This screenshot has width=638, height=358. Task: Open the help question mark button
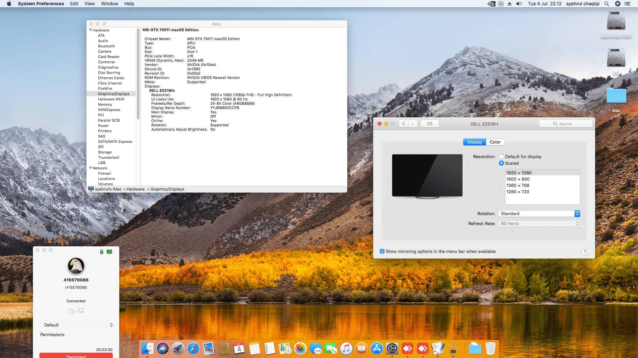pyautogui.click(x=585, y=252)
